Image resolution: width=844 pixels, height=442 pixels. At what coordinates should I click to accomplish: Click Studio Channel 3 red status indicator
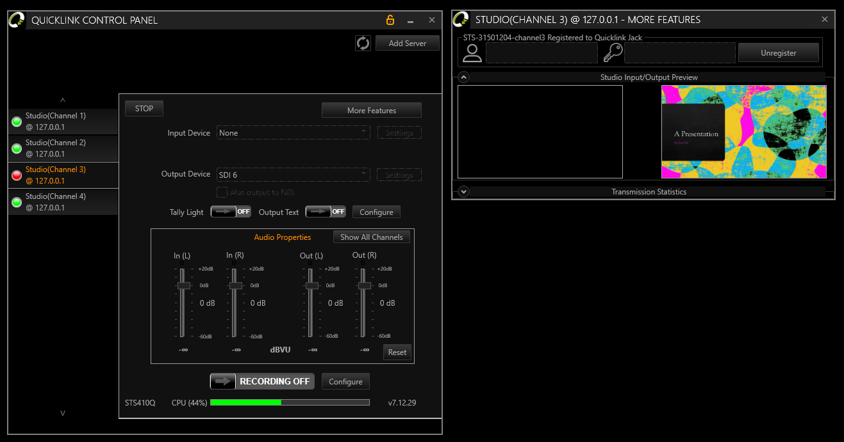coord(17,175)
